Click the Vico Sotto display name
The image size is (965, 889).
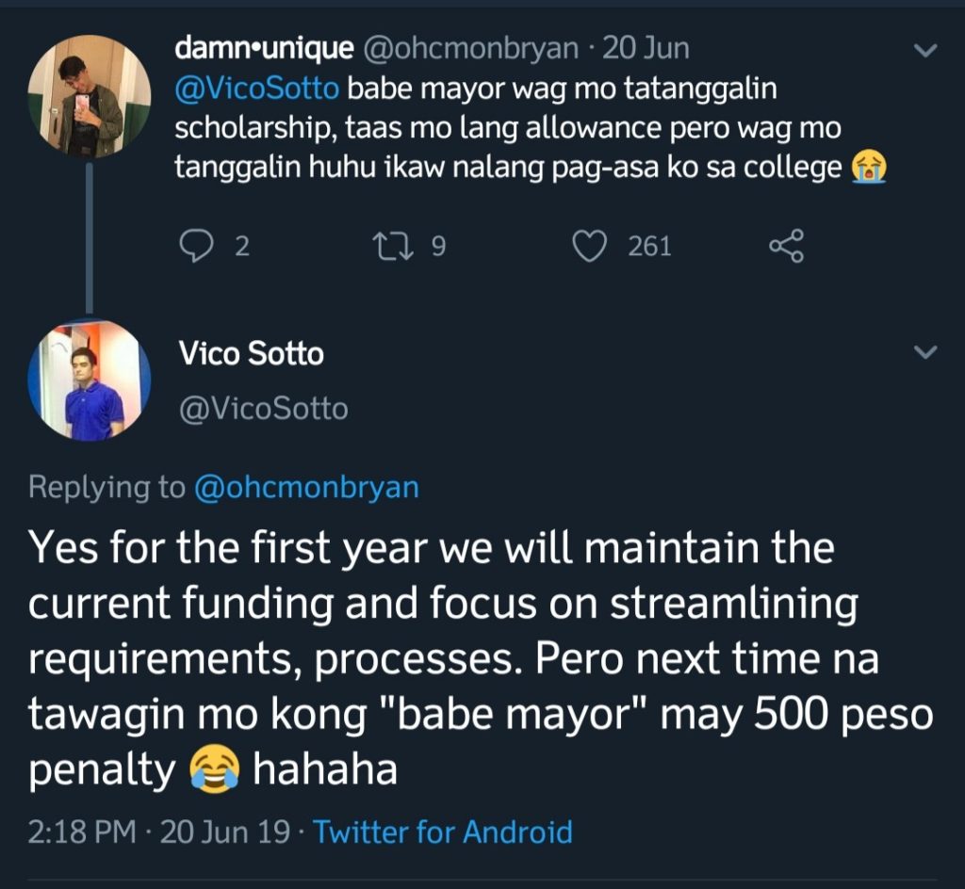click(x=251, y=354)
